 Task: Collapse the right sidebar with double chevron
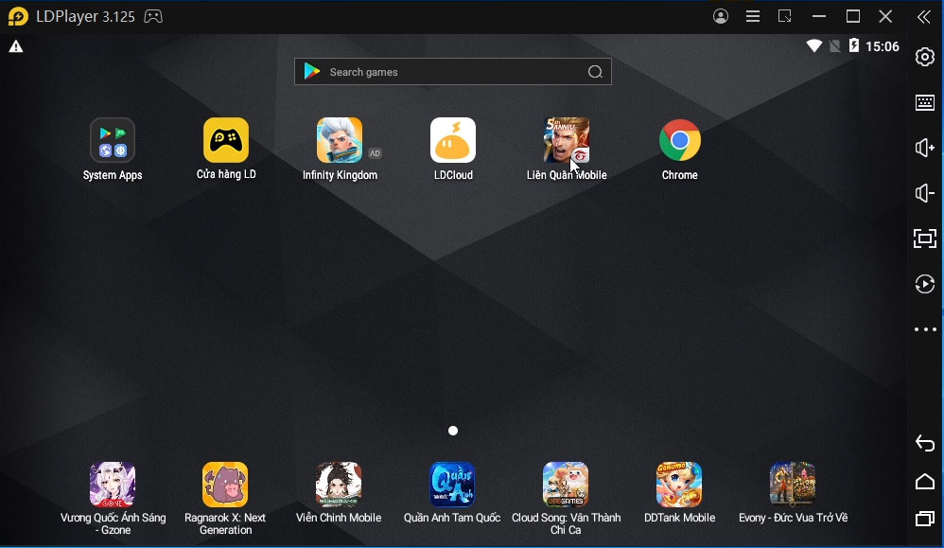click(x=923, y=16)
